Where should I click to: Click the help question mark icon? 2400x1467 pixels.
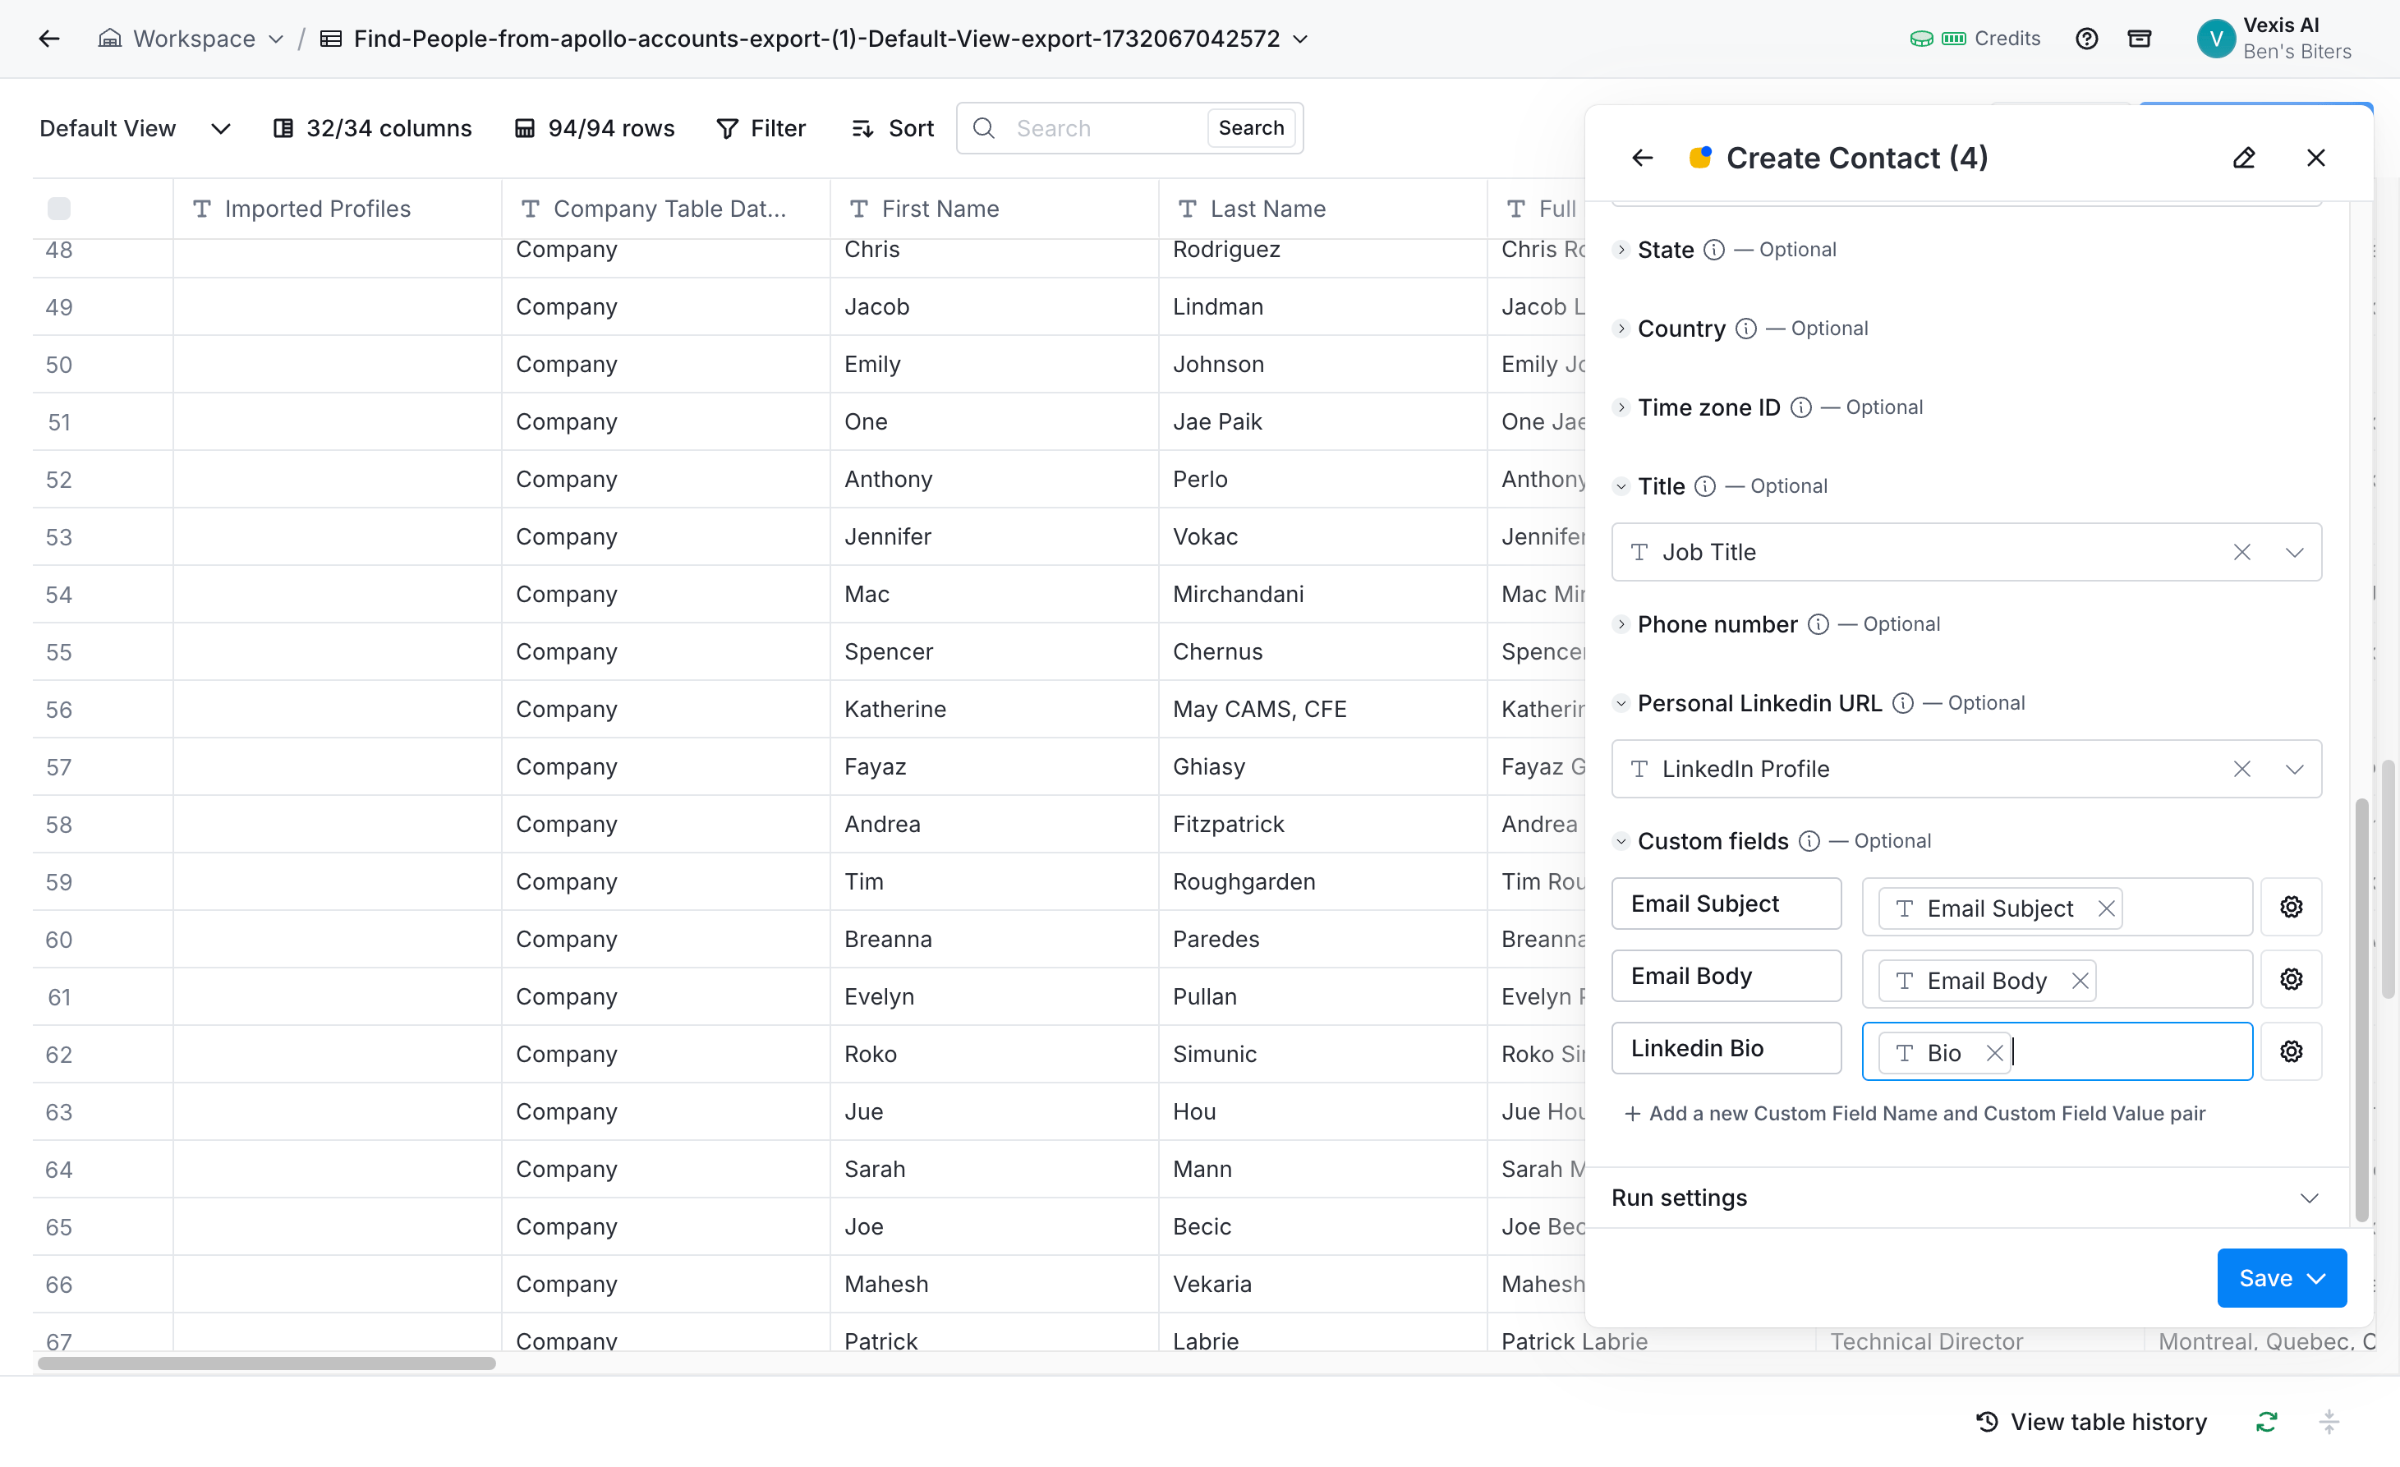pos(2086,39)
